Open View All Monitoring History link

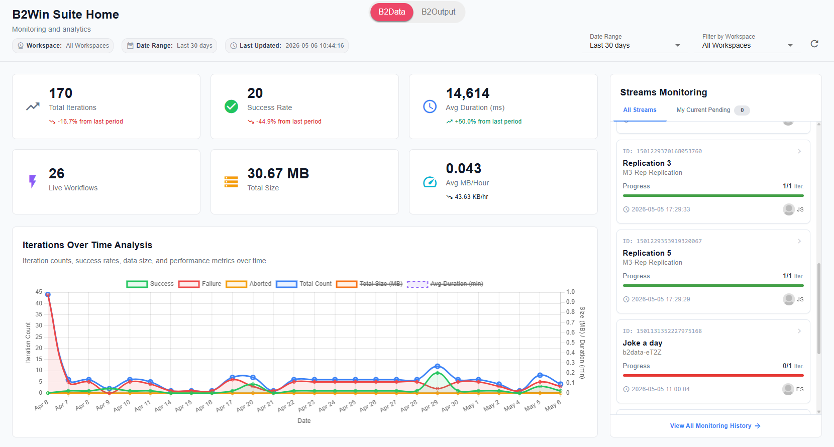715,426
